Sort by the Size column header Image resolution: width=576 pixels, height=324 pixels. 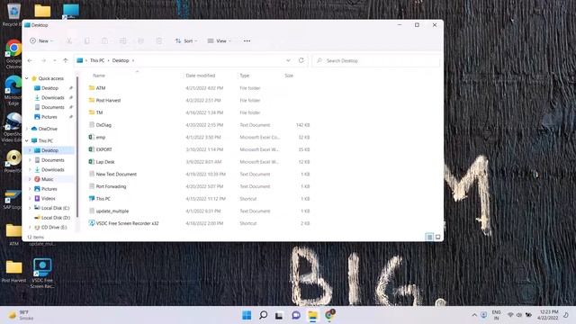coord(289,76)
